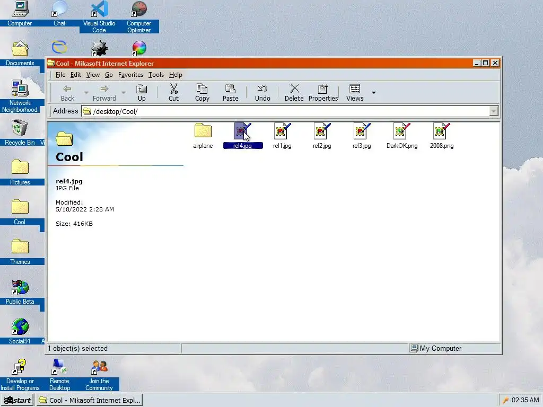Select the Computer Optimizer shortcut

point(139,16)
